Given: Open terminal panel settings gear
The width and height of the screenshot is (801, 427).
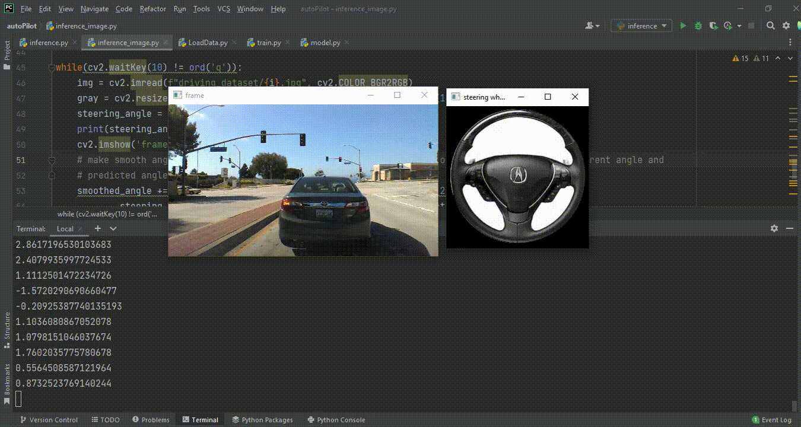Looking at the screenshot, I should point(774,228).
